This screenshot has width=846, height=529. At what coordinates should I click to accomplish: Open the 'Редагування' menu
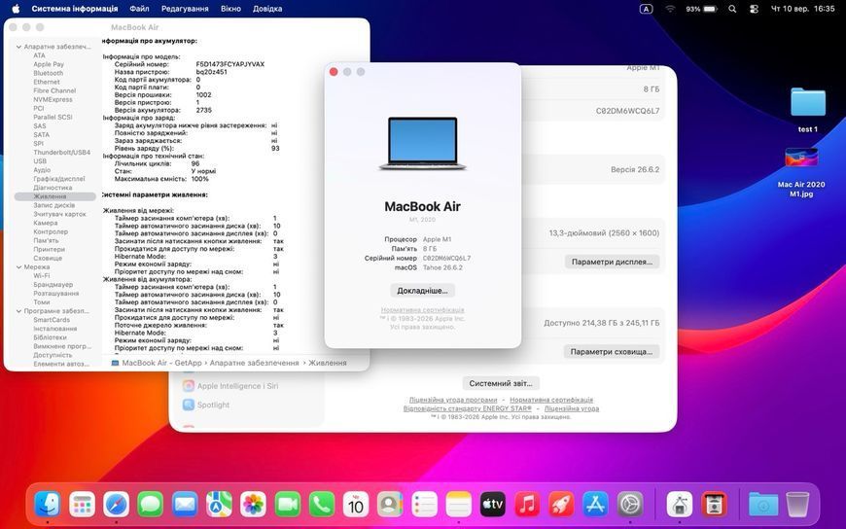pos(185,9)
